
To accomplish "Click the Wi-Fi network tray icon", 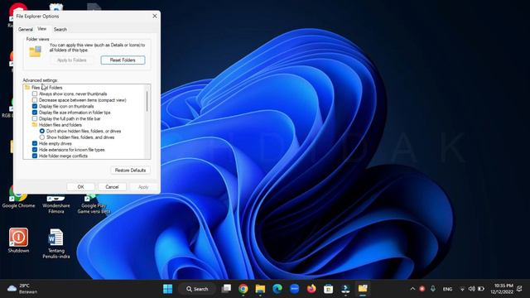I will [x=462, y=289].
